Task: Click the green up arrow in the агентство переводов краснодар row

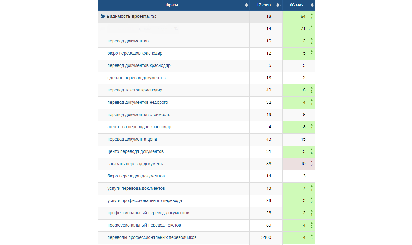Action: [x=311, y=125]
